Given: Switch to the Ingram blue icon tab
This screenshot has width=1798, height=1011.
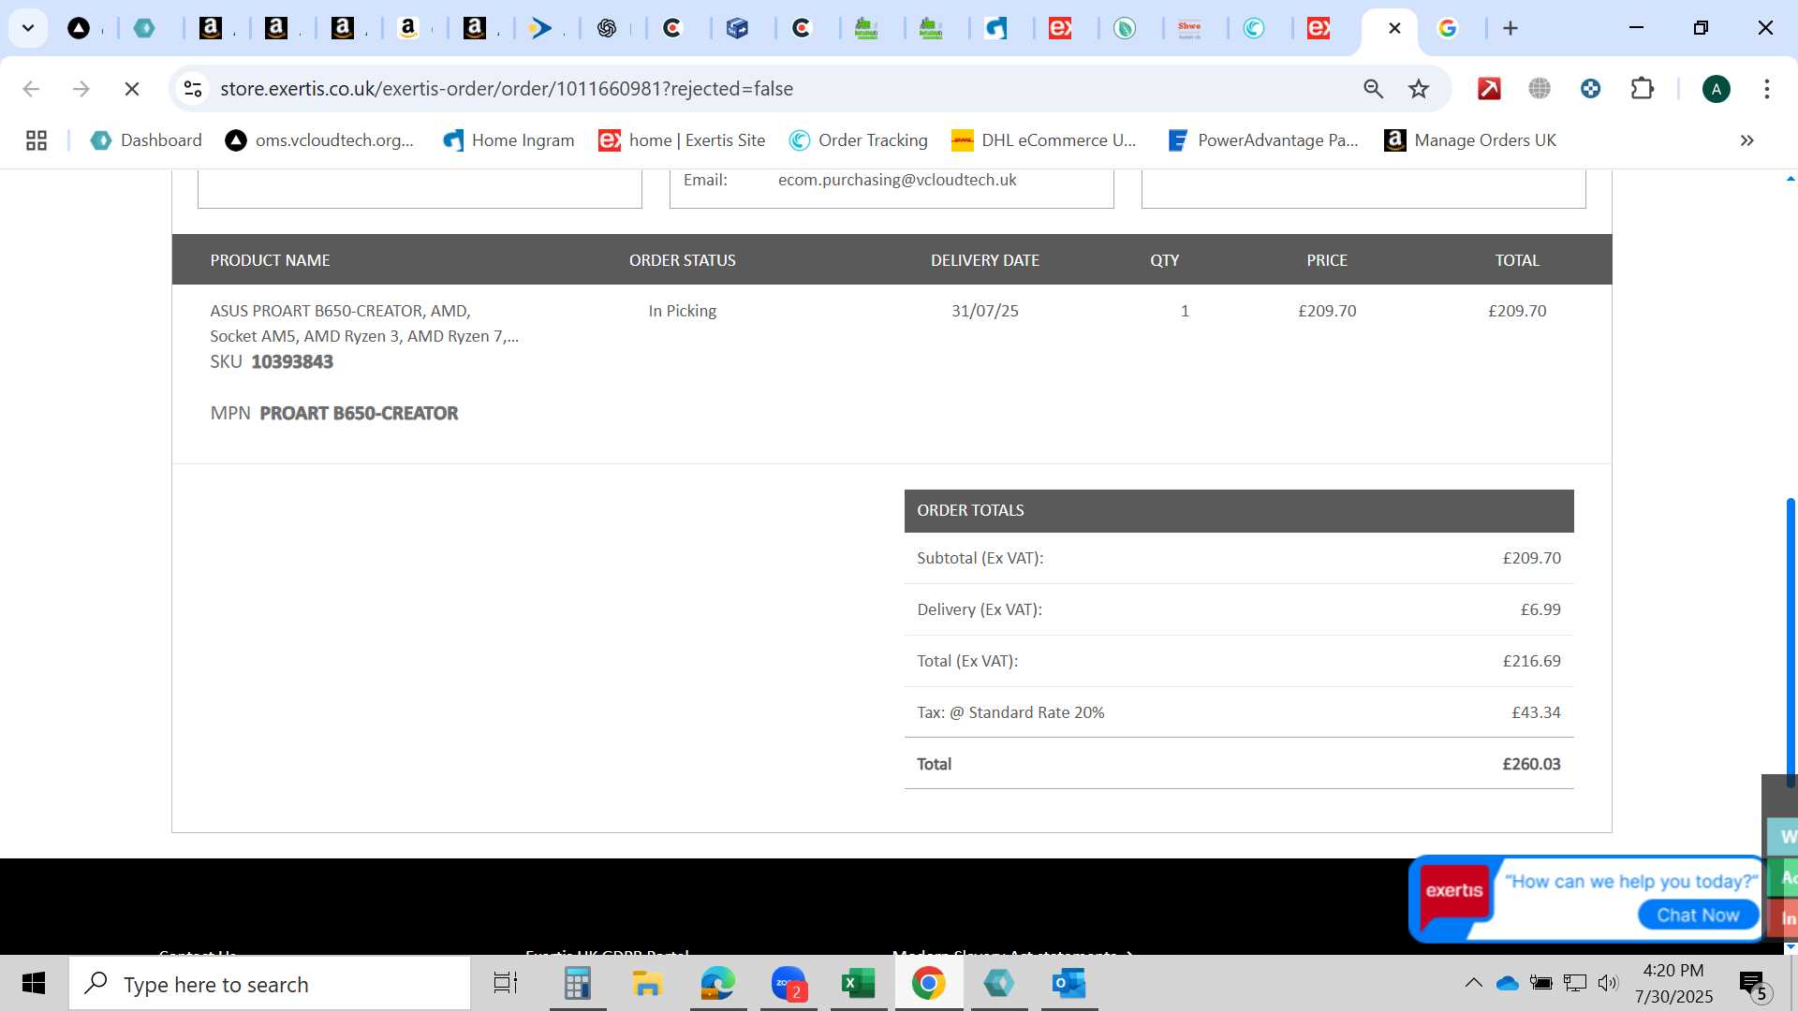Looking at the screenshot, I should pyautogui.click(x=995, y=28).
